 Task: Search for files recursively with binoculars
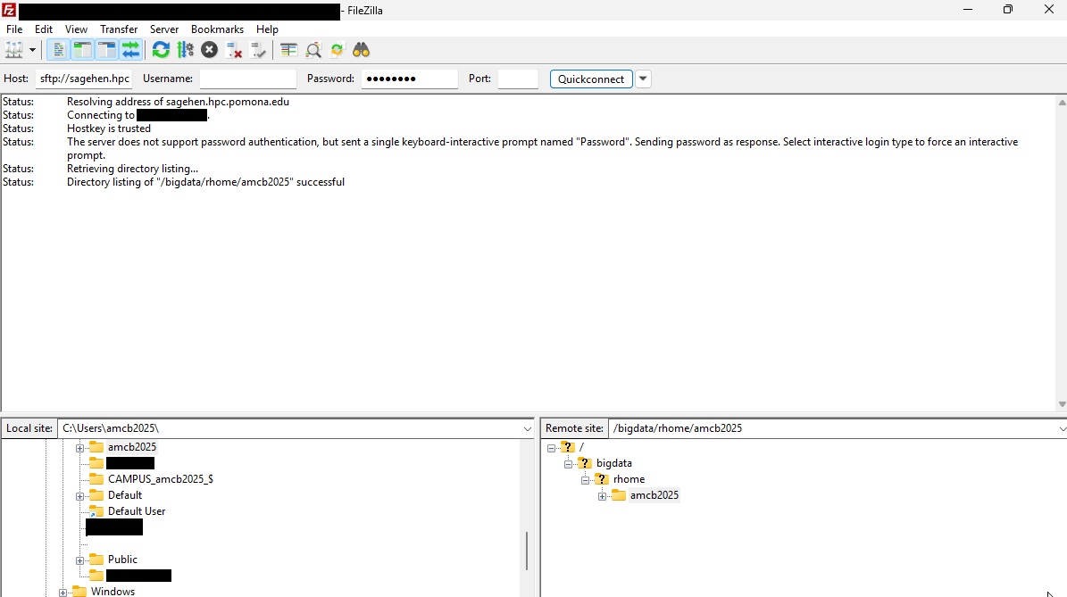pyautogui.click(x=362, y=50)
